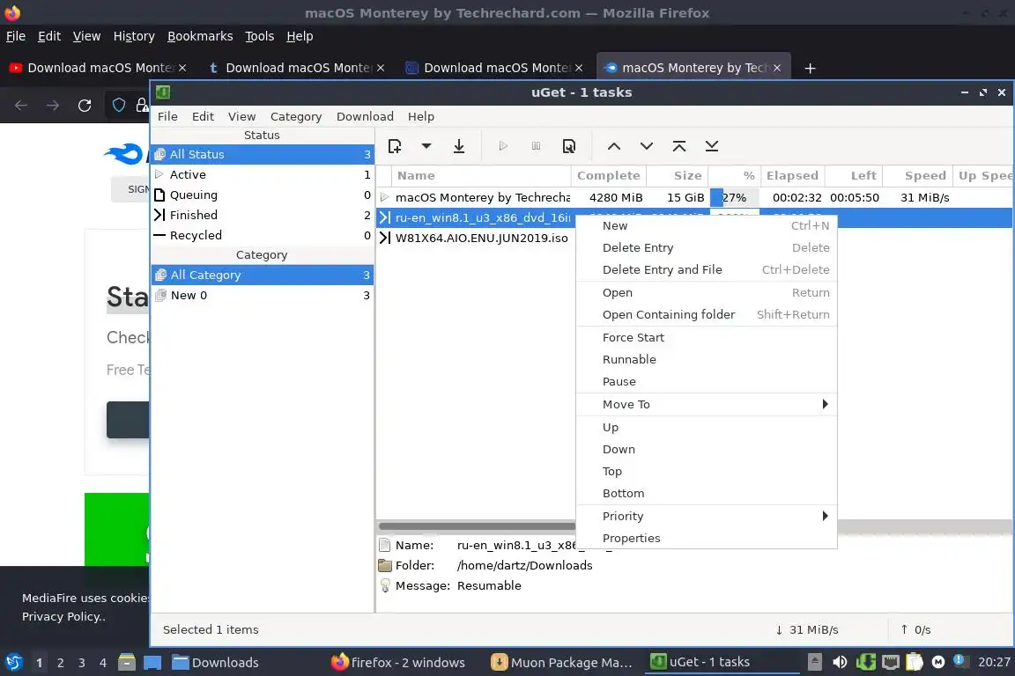This screenshot has height=676, width=1015.
Task: Choose Open in the context menu
Action: coord(707,292)
